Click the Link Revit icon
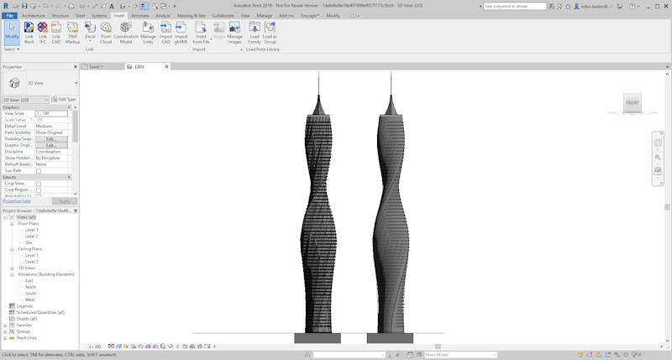 coord(29,28)
